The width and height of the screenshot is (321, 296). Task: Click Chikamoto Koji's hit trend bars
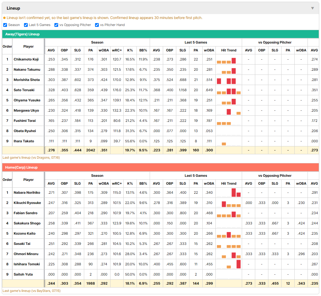(x=229, y=59)
